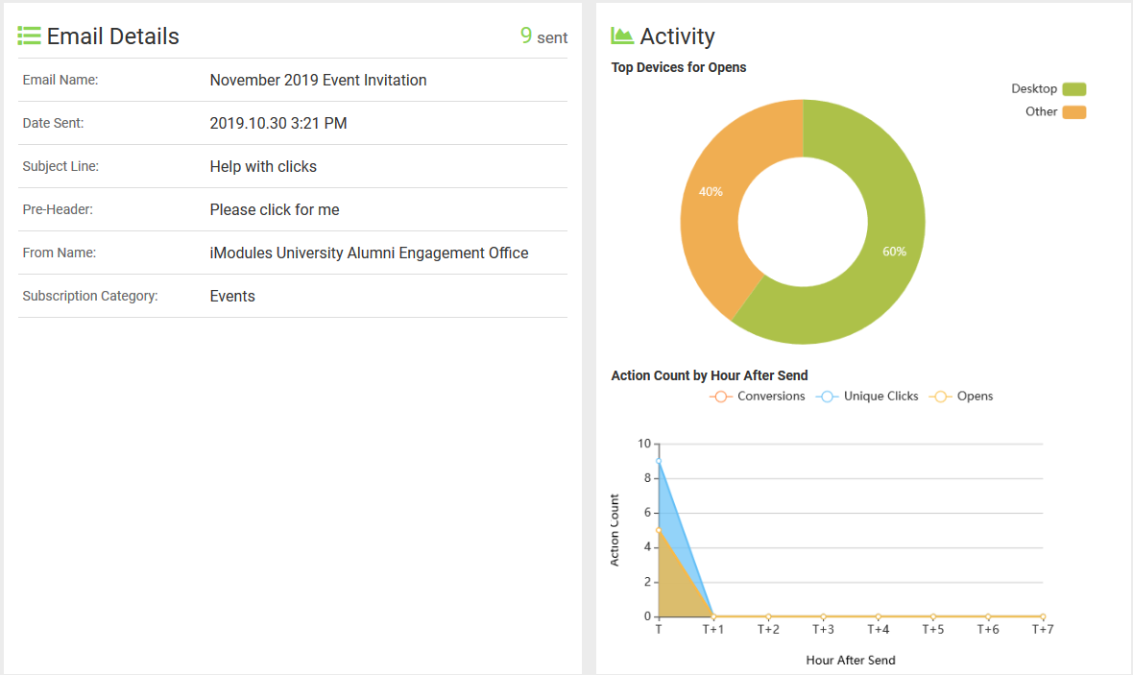Toggle Unique Clicks series in legend
Screen dimensions: 1133x675
pos(867,397)
